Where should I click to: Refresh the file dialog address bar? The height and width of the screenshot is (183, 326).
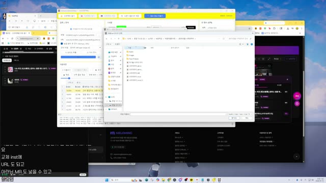point(224,39)
